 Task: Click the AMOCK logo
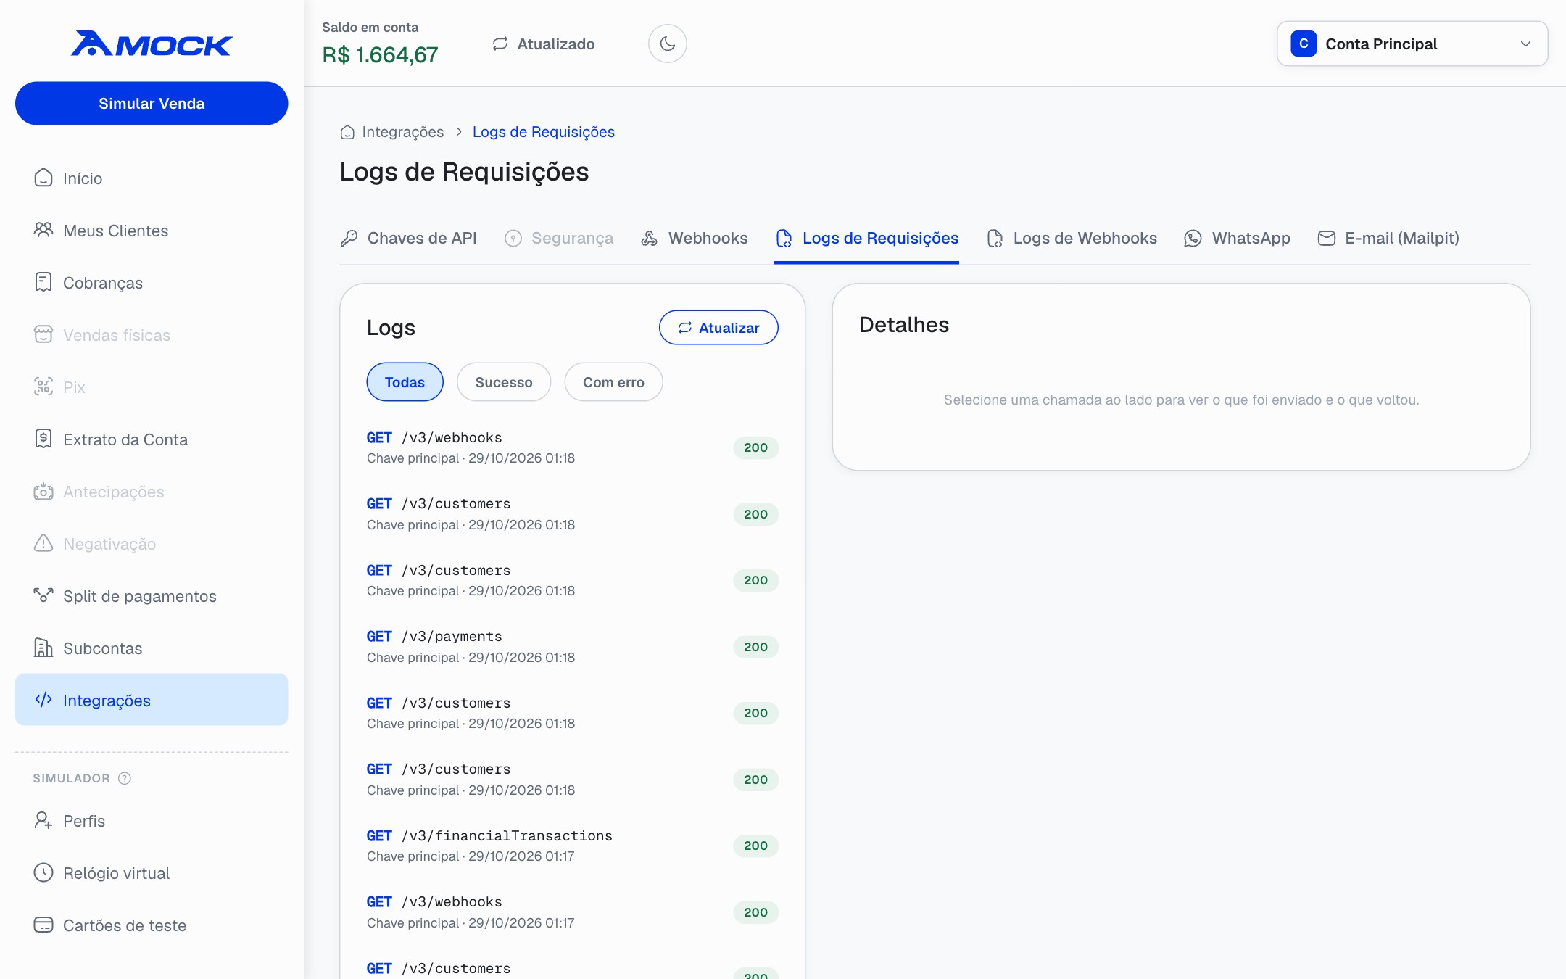click(x=152, y=44)
